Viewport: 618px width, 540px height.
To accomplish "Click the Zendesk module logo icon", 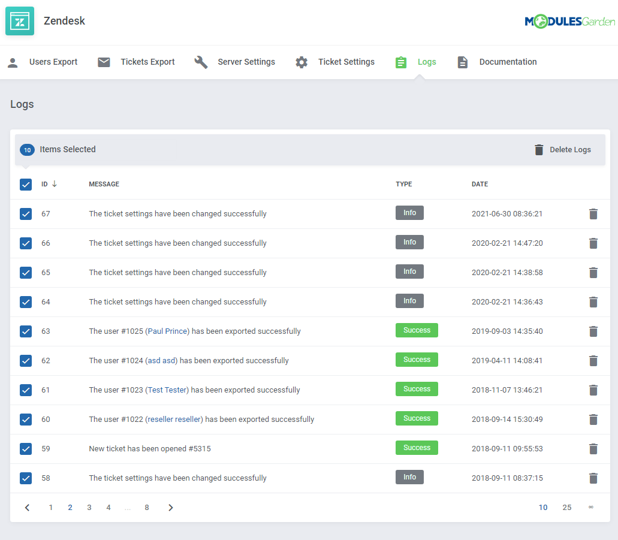I will tap(20, 21).
